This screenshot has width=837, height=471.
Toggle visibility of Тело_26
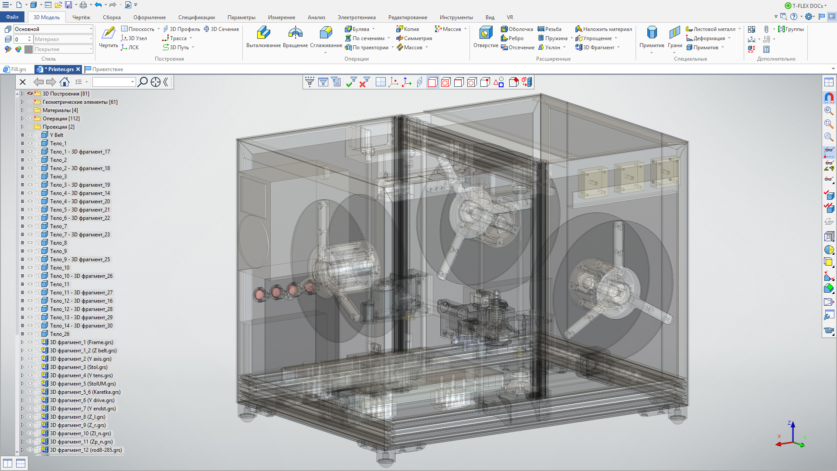pos(30,334)
